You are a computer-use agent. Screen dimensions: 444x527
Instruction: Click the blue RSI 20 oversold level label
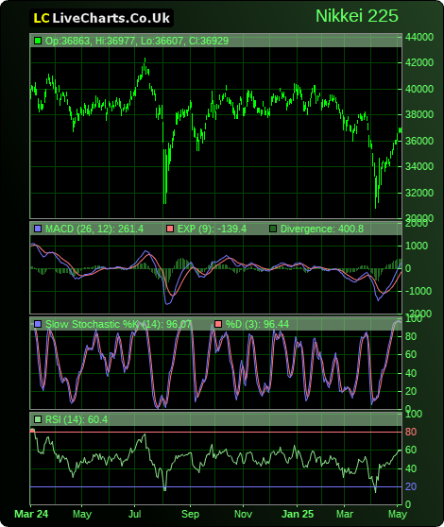coord(411,486)
